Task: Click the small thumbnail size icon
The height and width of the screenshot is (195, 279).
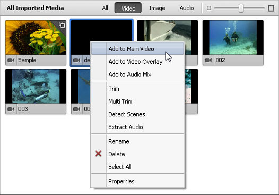Action: [209, 8]
